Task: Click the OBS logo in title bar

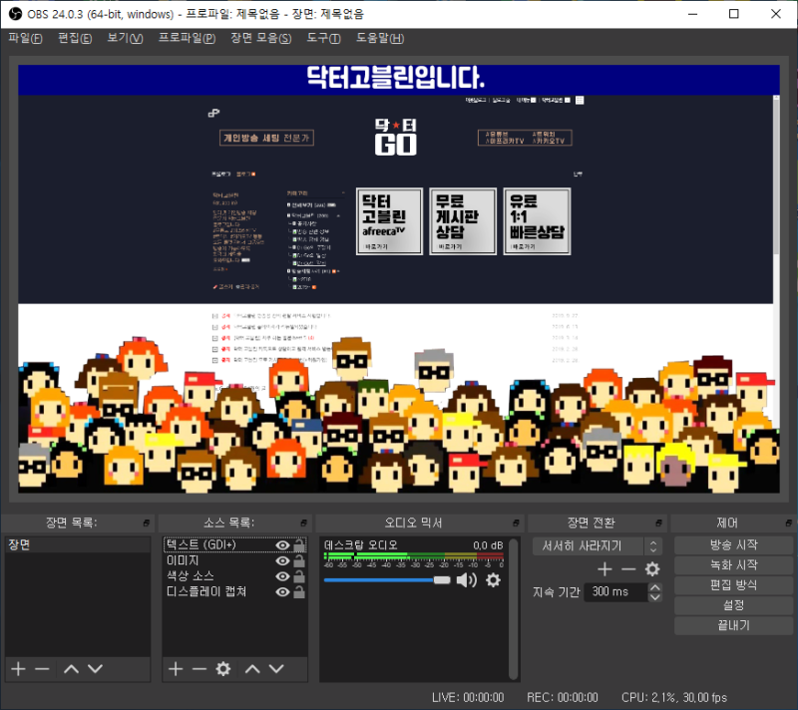Action: tap(15, 14)
